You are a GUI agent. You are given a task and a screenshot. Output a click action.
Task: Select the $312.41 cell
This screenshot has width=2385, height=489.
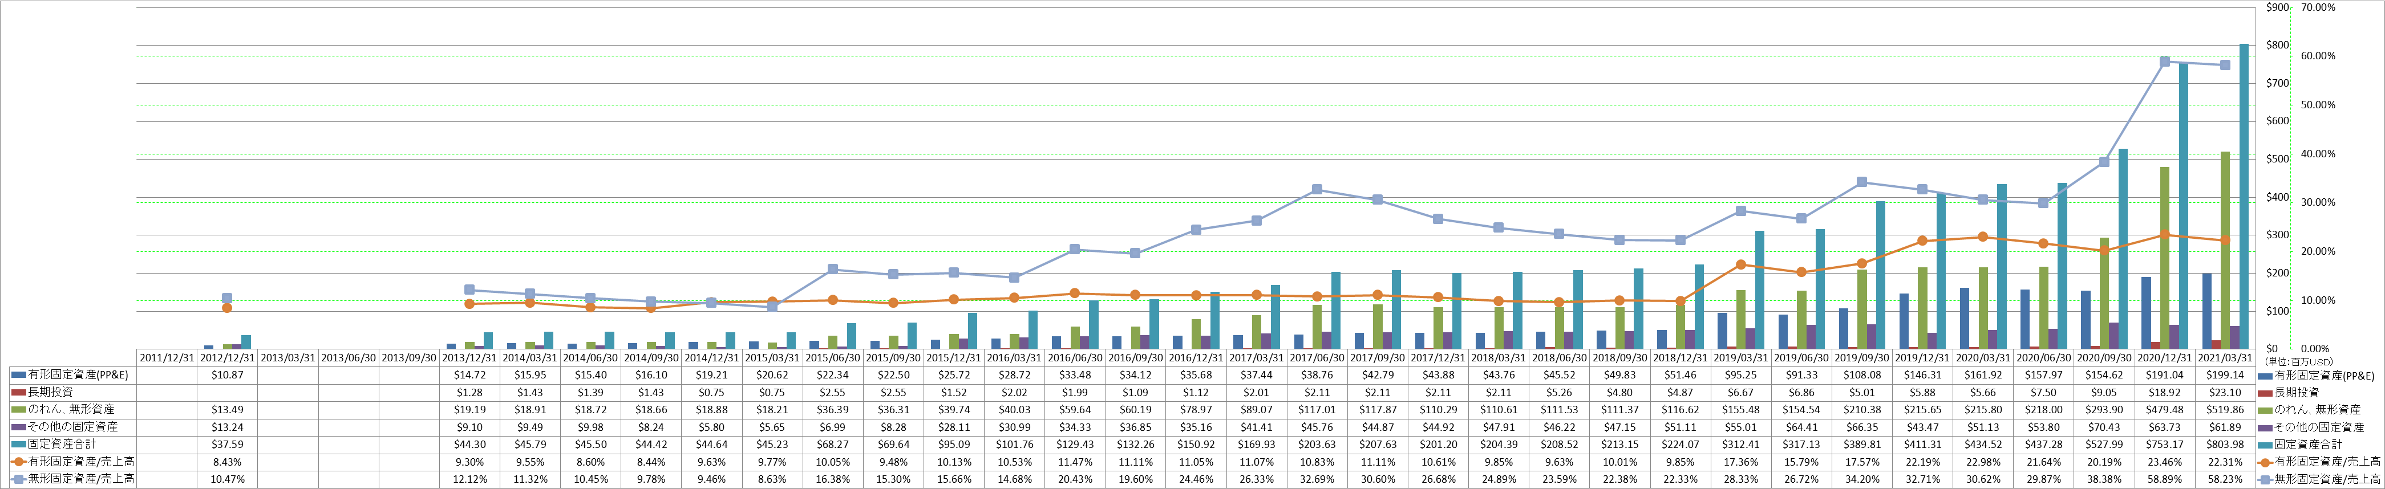coord(1742,445)
